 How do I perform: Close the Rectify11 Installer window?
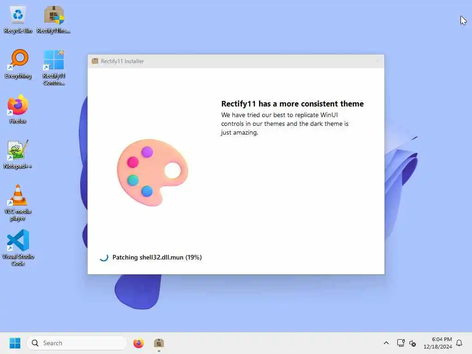(x=378, y=61)
